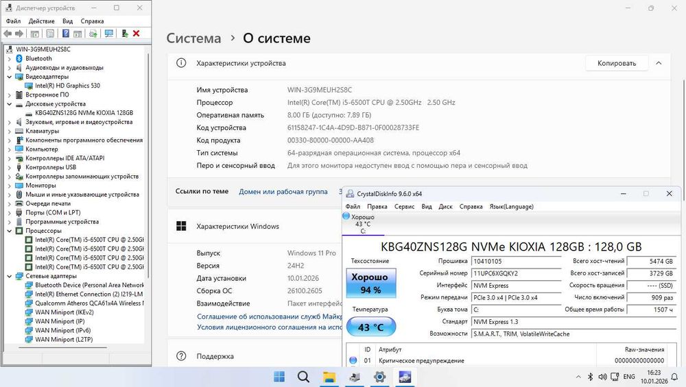This screenshot has height=387, width=686.
Task: Expand the Контроллеры USB node
Action: tap(9, 167)
